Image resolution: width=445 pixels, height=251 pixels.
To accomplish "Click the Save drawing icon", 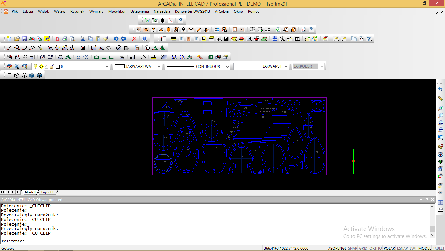I will (x=25, y=39).
